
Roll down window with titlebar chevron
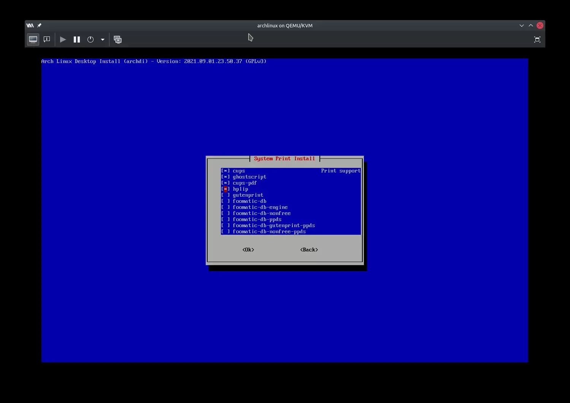pyautogui.click(x=522, y=25)
